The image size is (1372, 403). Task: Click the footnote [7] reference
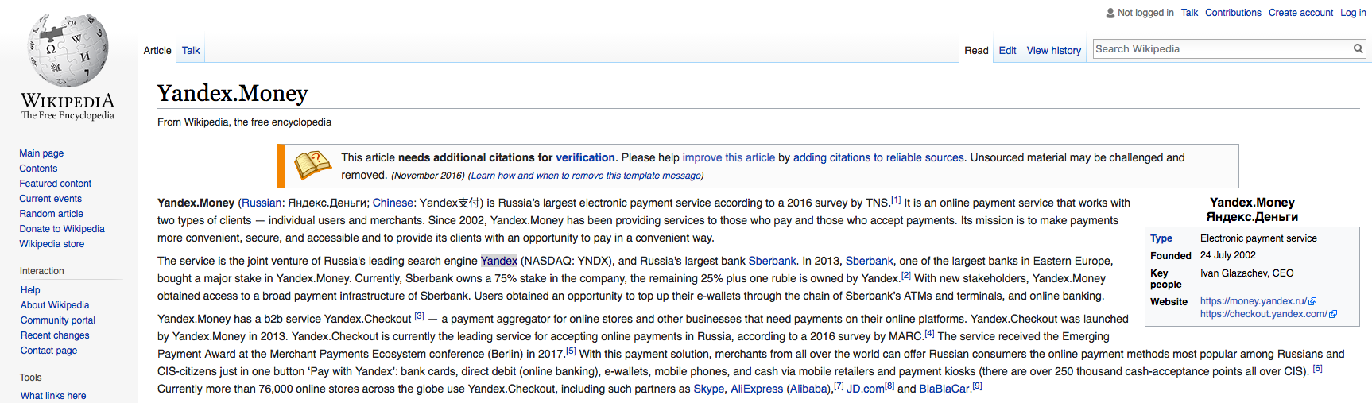(x=839, y=386)
